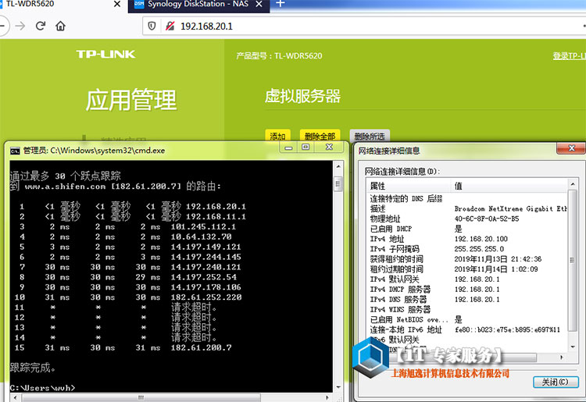Click hop 10 address 182.61.252.220
The image size is (586, 402).
click(x=206, y=297)
